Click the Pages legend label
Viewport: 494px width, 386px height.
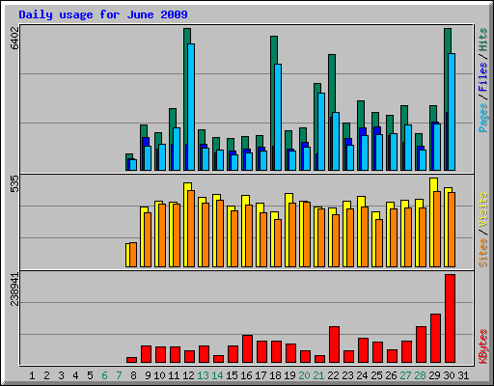(x=483, y=118)
